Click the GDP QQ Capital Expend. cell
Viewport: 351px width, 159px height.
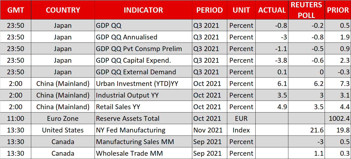point(133,60)
